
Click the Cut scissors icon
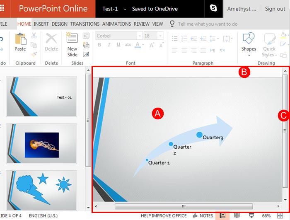point(34,36)
